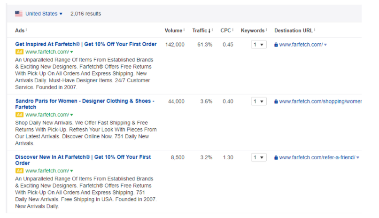Viewport: 379px width, 218px height.
Task: Click the United States flag icon
Action: [x=19, y=14]
